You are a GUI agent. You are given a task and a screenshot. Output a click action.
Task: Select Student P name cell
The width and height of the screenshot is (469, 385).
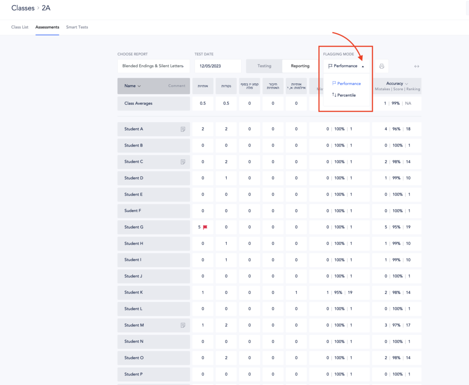[x=153, y=374]
